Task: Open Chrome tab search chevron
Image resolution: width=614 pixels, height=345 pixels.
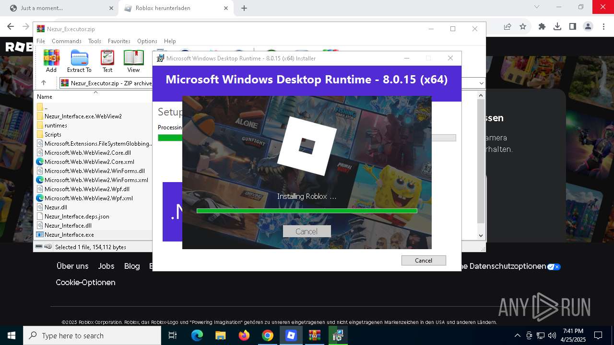Action: 537,7
